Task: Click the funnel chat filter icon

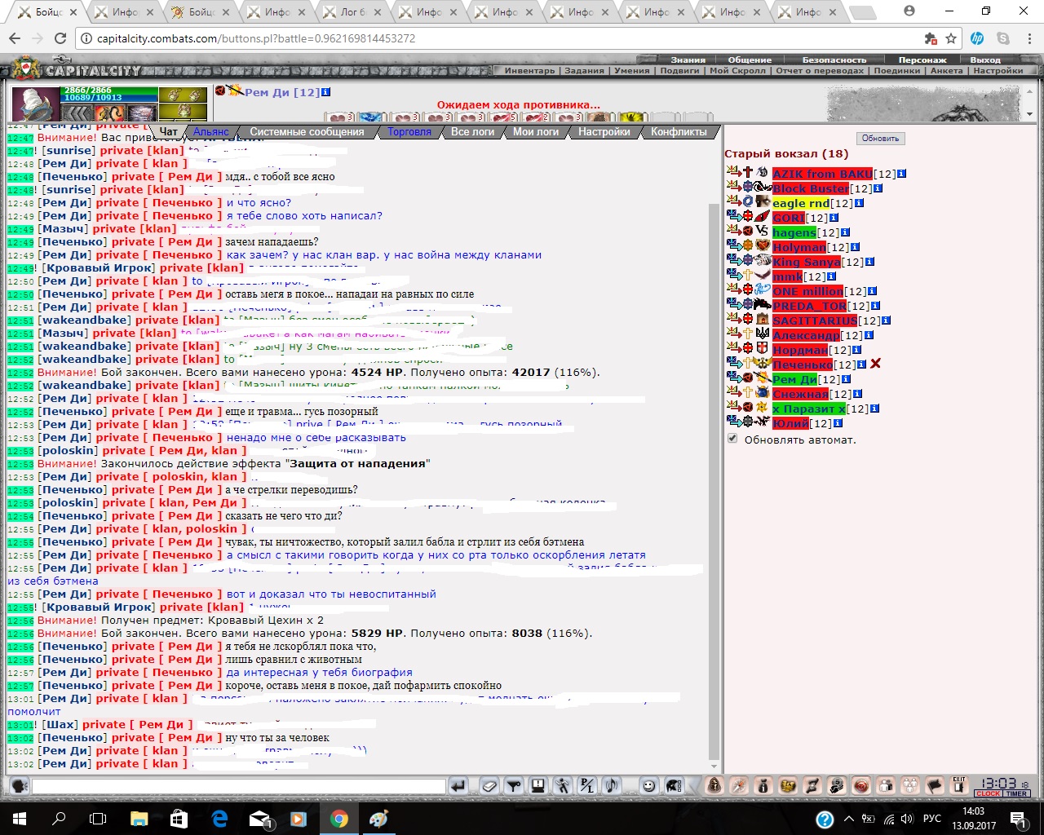Action: [x=514, y=786]
